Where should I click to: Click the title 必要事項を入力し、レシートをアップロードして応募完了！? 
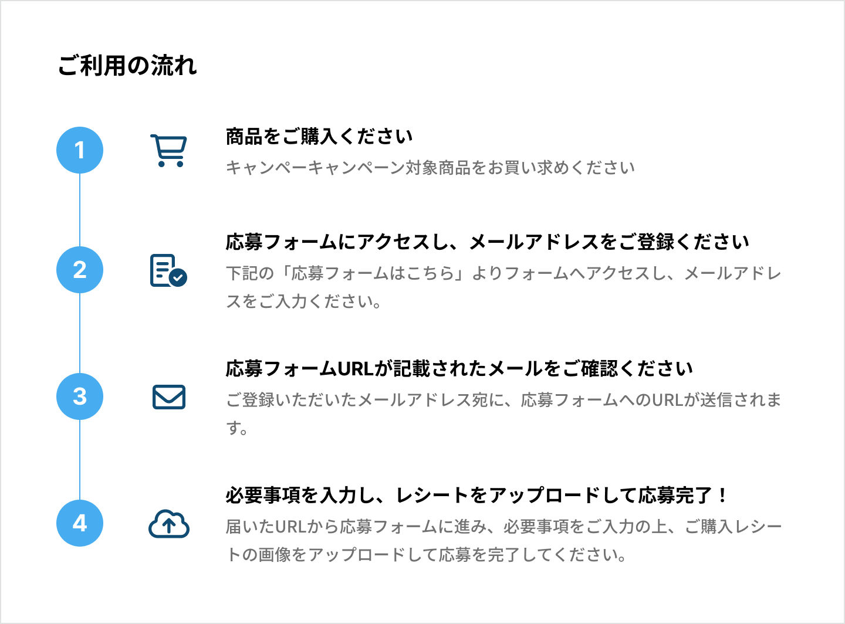pos(477,496)
